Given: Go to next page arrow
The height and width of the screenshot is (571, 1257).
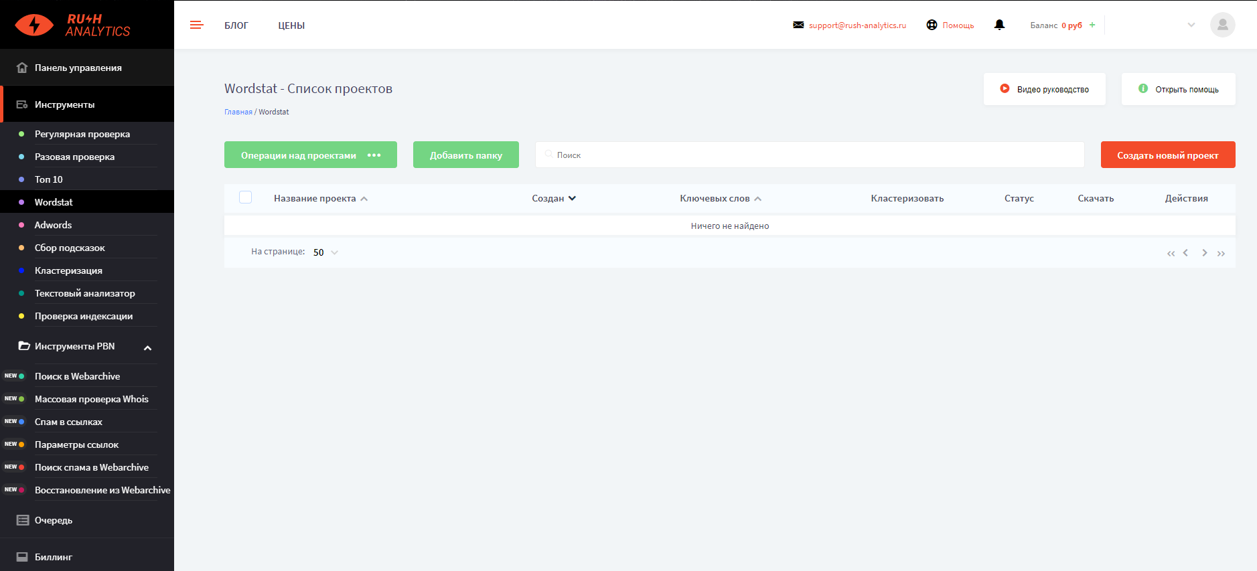Looking at the screenshot, I should (x=1205, y=253).
